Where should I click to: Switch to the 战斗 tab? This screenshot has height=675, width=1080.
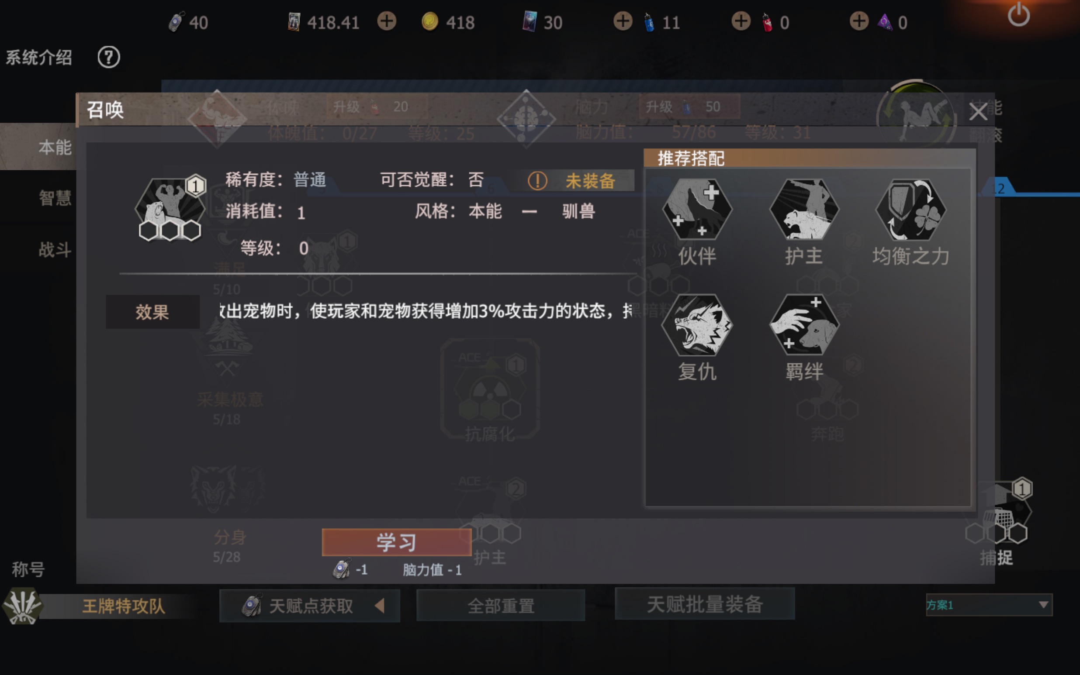55,250
